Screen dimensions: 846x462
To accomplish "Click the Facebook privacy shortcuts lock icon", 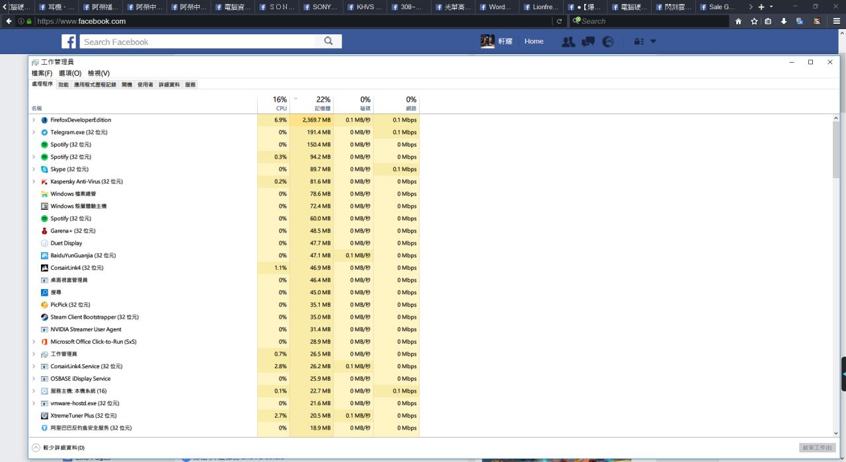I will point(638,42).
